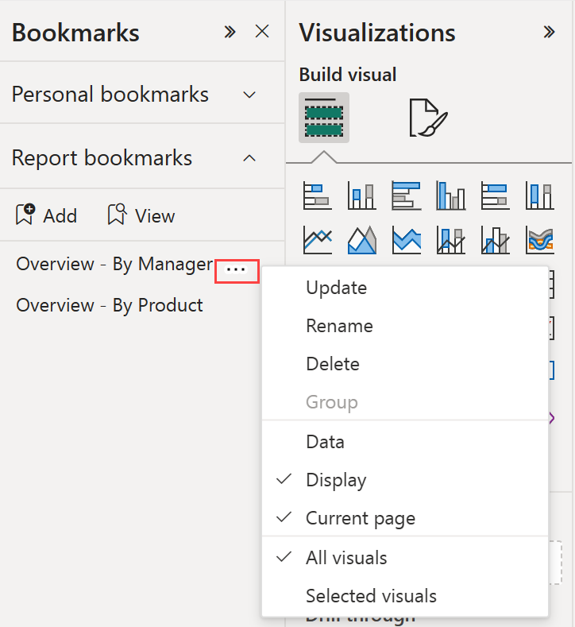Choose the Selected visuals option
Image resolution: width=575 pixels, height=627 pixels.
pos(371,595)
